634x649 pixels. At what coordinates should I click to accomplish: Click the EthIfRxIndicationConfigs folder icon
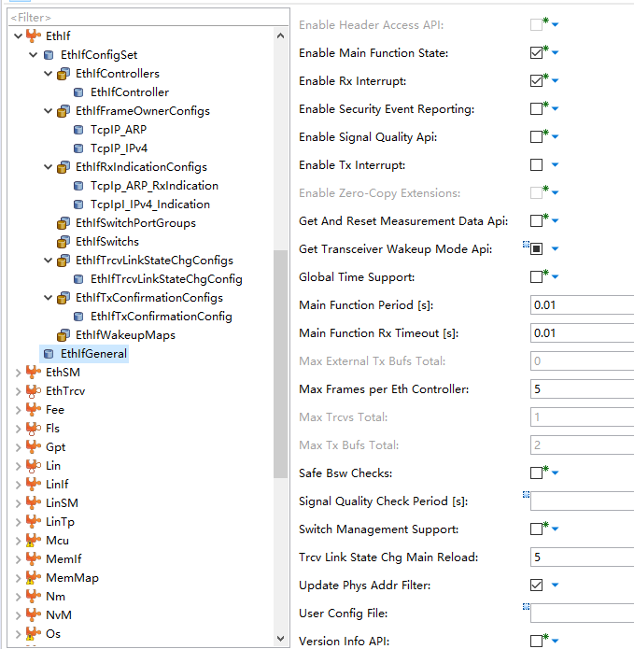coord(63,167)
